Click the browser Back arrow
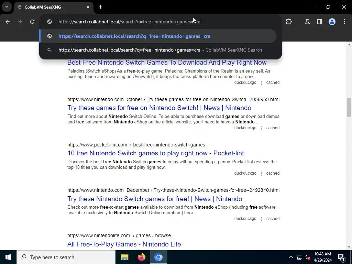 pos(8,22)
